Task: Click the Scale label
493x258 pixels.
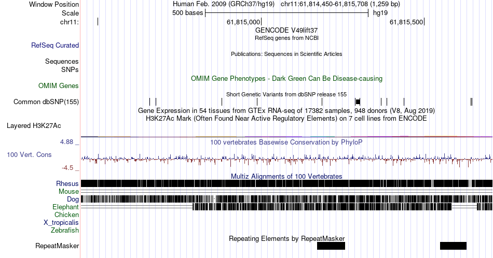Action: point(71,13)
